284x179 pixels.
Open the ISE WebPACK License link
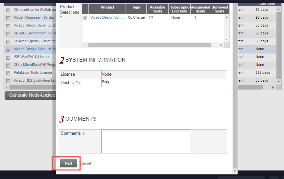pos(32,57)
